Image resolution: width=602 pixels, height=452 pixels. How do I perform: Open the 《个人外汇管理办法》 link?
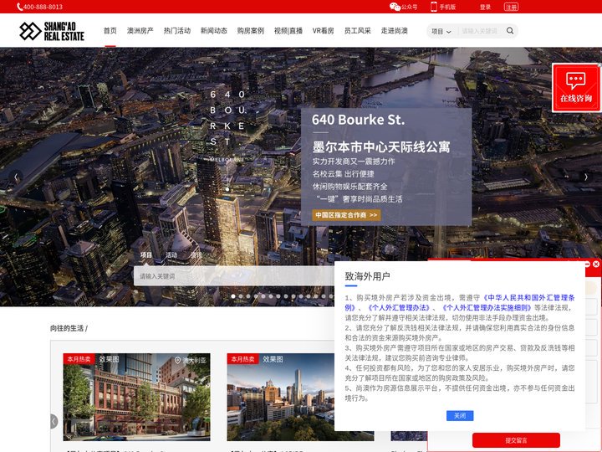397,307
